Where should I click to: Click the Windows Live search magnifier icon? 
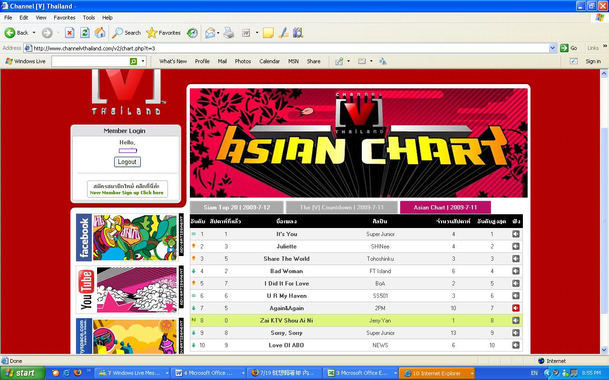[133, 61]
